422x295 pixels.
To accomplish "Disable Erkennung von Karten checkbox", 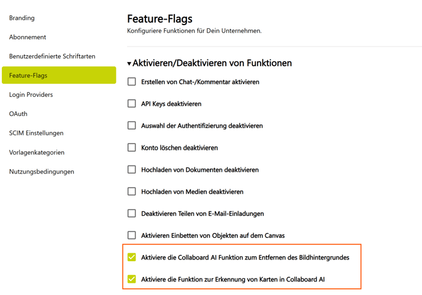I will [131, 279].
